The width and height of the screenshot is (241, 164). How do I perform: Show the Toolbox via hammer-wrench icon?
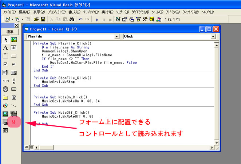145,19
